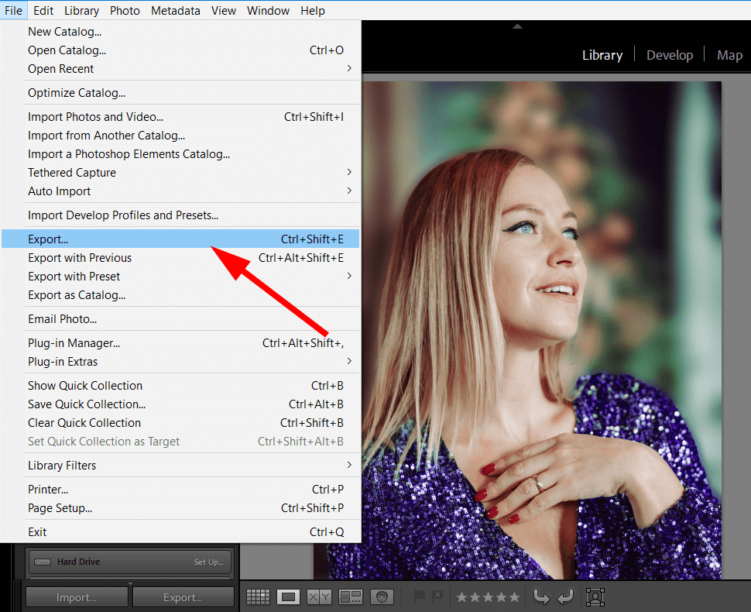The image size is (751, 612).
Task: Rotate photo counter-clockwise
Action: pyautogui.click(x=542, y=597)
